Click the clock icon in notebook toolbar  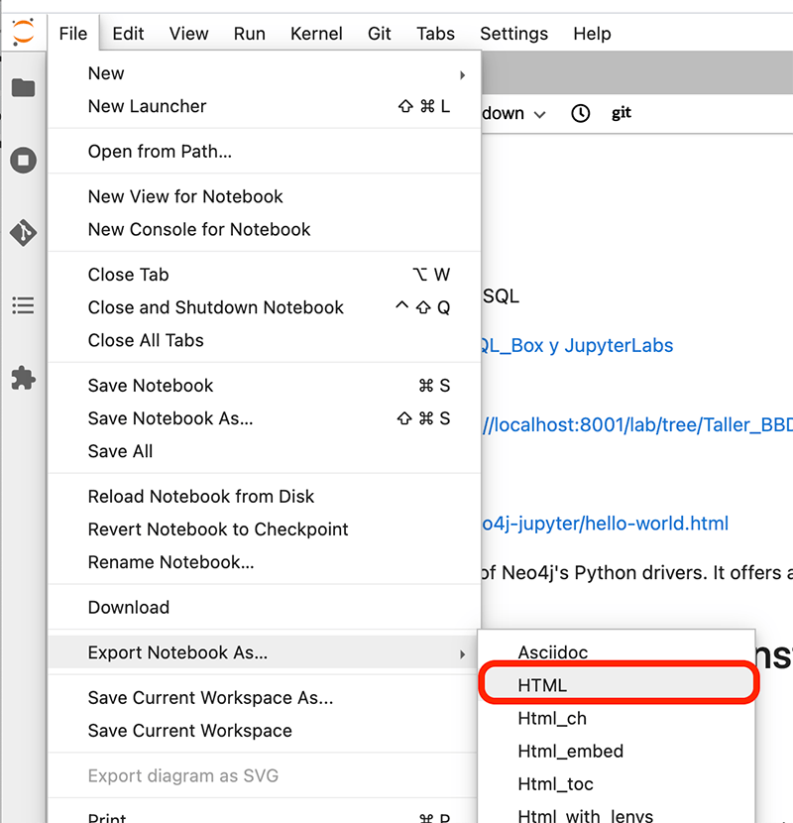(580, 113)
